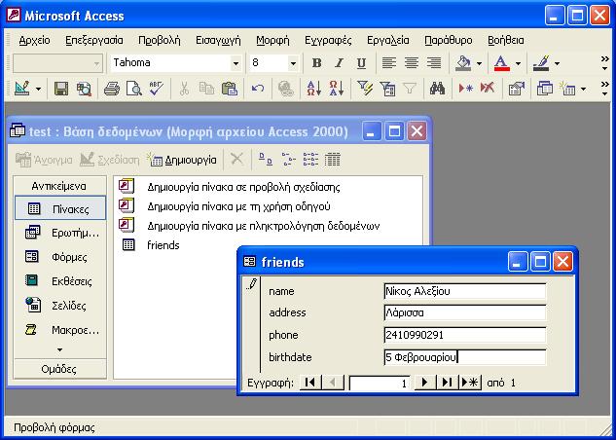Select Center text alignment button
Screen dimensions: 616x440
click(x=412, y=63)
